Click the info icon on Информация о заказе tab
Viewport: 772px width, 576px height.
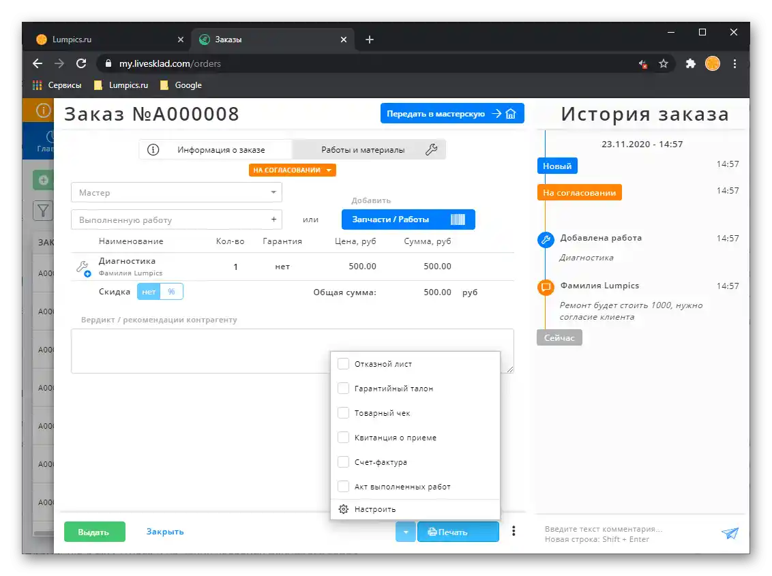pos(153,149)
